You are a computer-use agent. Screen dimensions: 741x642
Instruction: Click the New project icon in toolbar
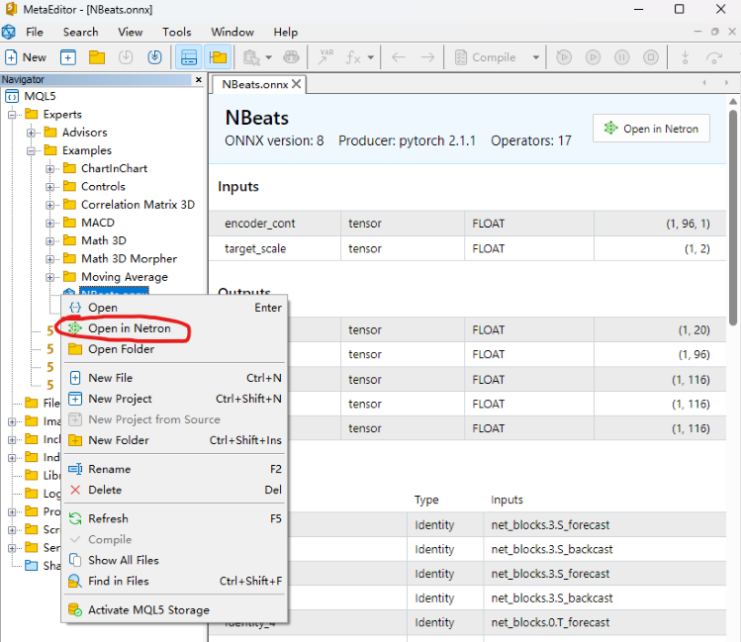(68, 57)
